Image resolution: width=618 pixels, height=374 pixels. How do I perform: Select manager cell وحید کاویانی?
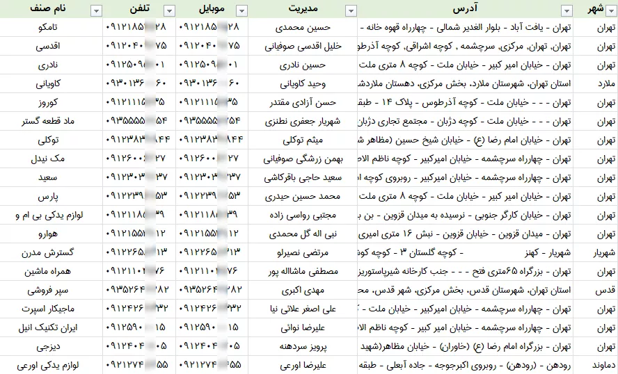click(x=303, y=83)
